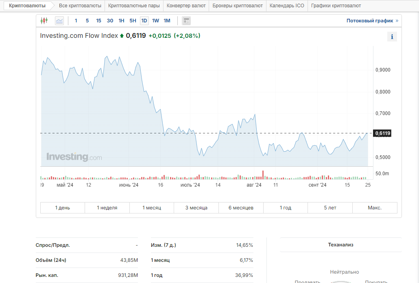The height and width of the screenshot is (283, 419).
Task: Switch to candlestick chart type
Action: pyautogui.click(x=44, y=21)
